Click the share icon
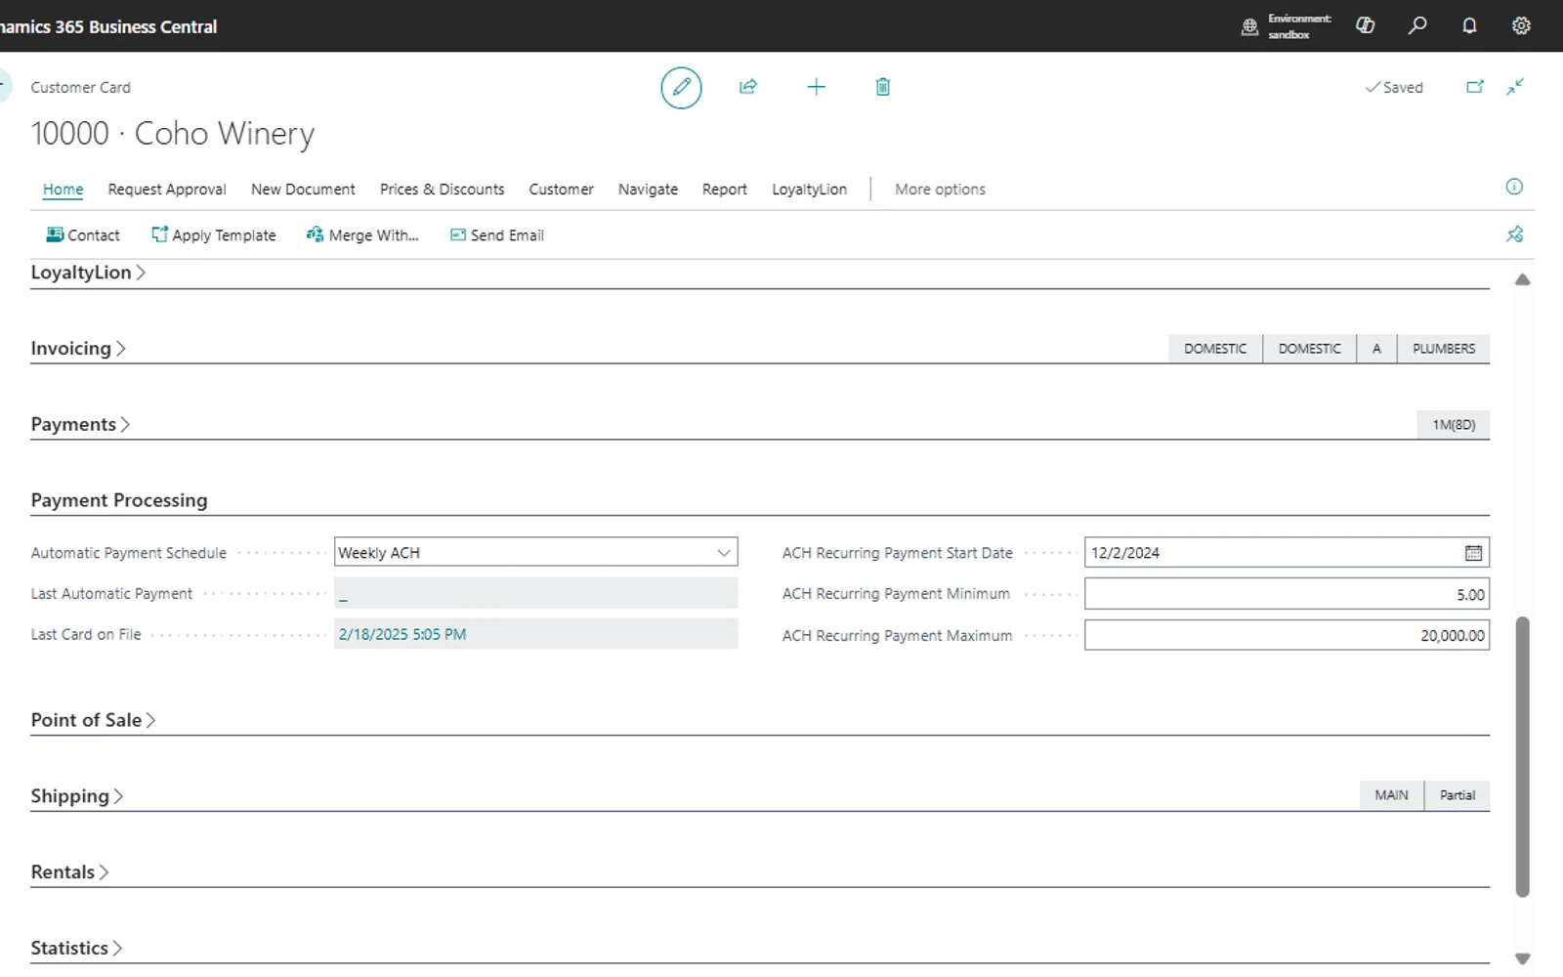Screen dimensions: 1563x977 click(748, 87)
